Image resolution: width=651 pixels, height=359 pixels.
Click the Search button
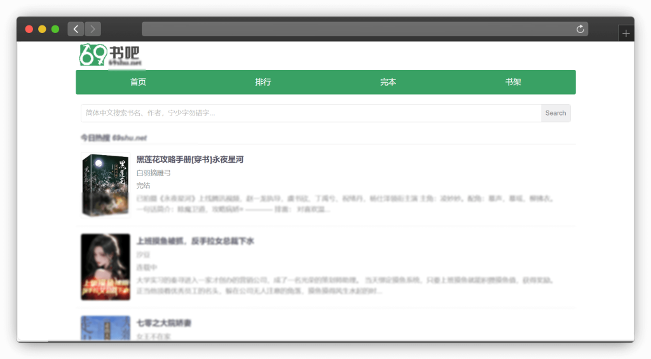click(556, 113)
